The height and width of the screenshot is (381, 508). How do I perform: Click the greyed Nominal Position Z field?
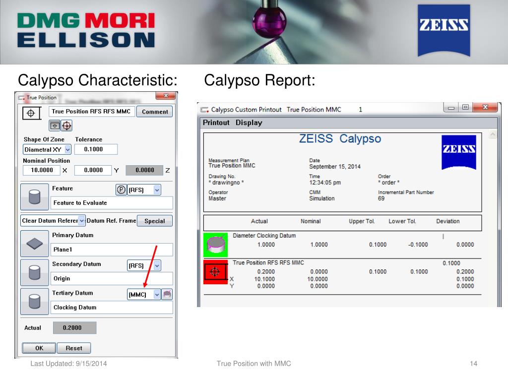(x=144, y=170)
